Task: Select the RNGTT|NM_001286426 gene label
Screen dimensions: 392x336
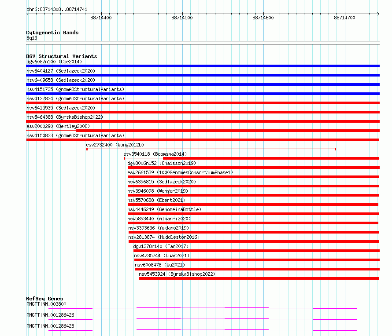Action: click(x=50, y=315)
